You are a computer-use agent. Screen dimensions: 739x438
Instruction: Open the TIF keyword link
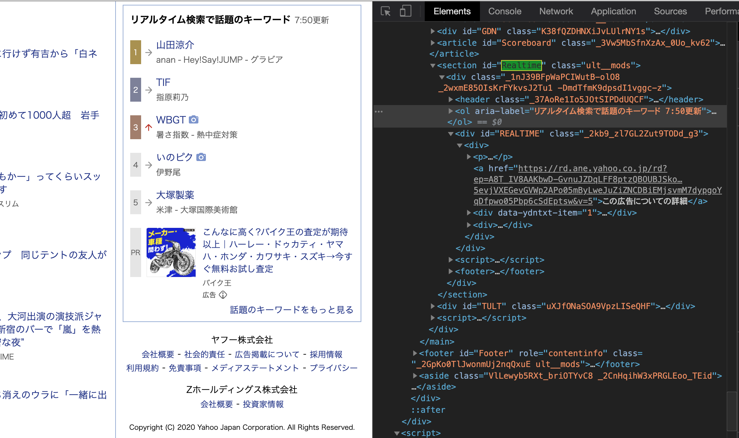163,82
